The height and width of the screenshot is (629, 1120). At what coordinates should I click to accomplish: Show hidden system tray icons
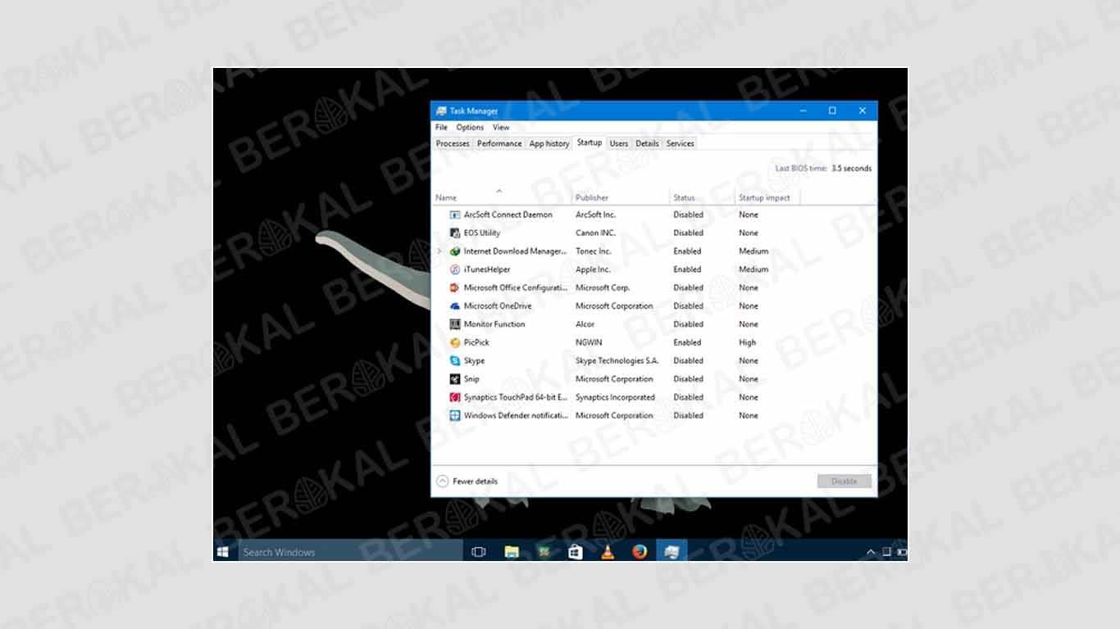871,553
